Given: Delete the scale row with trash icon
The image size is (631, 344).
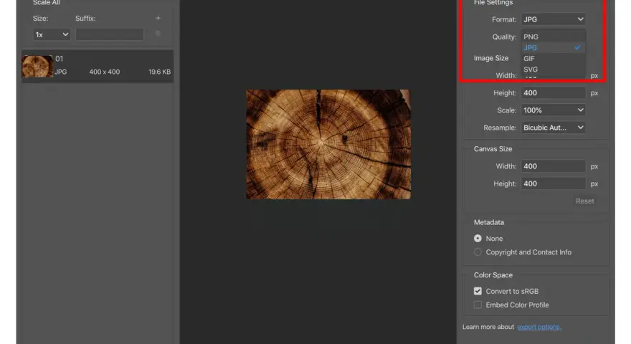Looking at the screenshot, I should point(158,34).
